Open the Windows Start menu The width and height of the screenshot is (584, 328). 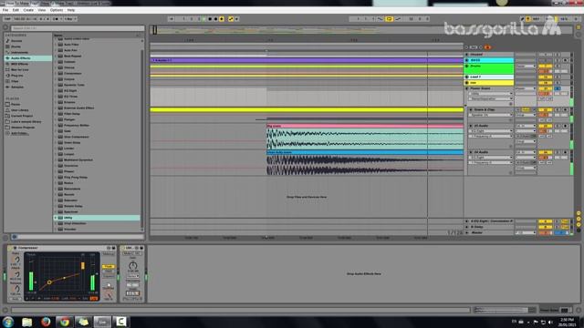pos(8,322)
